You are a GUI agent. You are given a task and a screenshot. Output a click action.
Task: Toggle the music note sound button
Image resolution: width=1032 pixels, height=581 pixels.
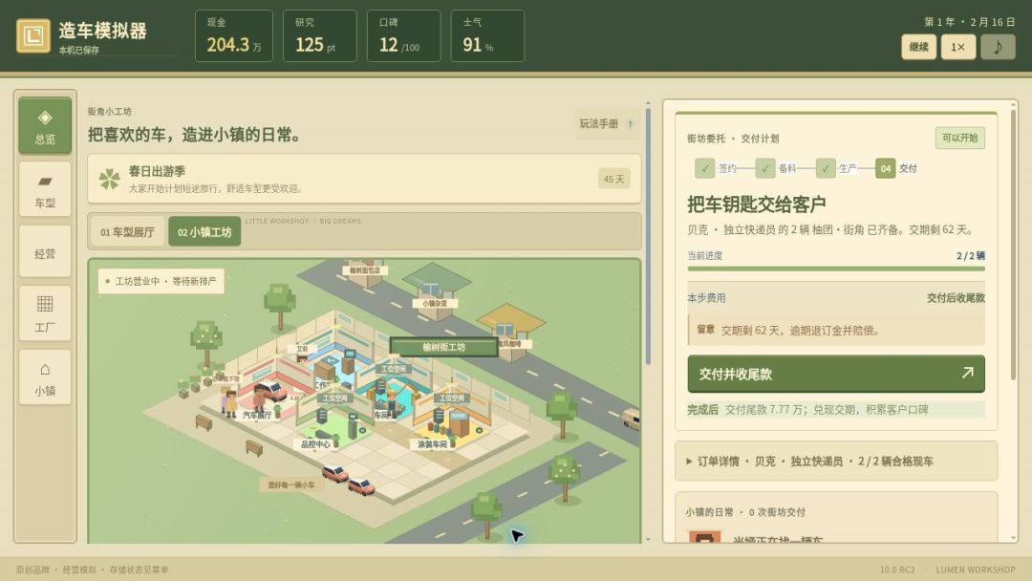(998, 47)
